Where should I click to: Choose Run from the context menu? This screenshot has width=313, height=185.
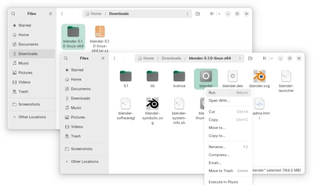(x=212, y=93)
